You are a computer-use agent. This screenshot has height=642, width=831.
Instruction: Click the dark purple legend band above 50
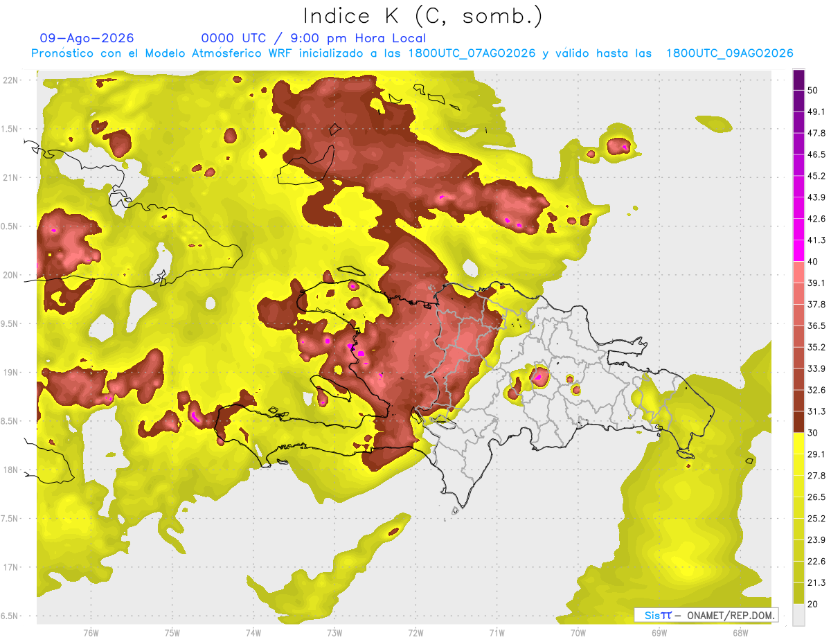pos(799,80)
